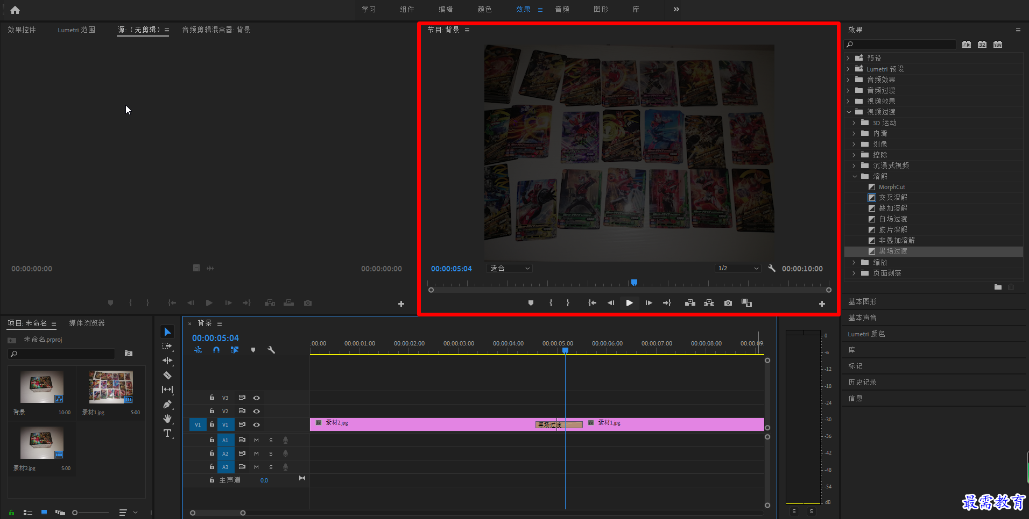
Task: Collapse the 视频过渡 folder
Action: coord(849,112)
